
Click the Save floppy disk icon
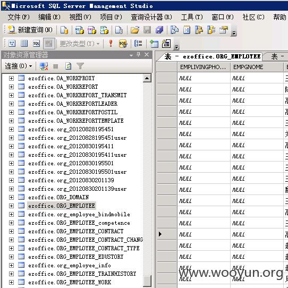coord(147,30)
